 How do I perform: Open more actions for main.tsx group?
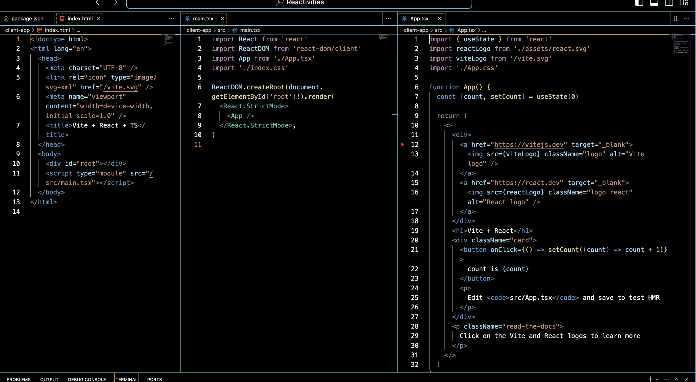click(388, 19)
